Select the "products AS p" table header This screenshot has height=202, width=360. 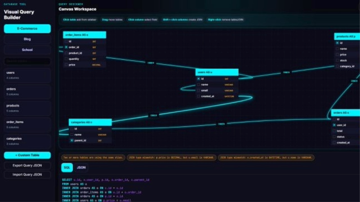(347, 36)
